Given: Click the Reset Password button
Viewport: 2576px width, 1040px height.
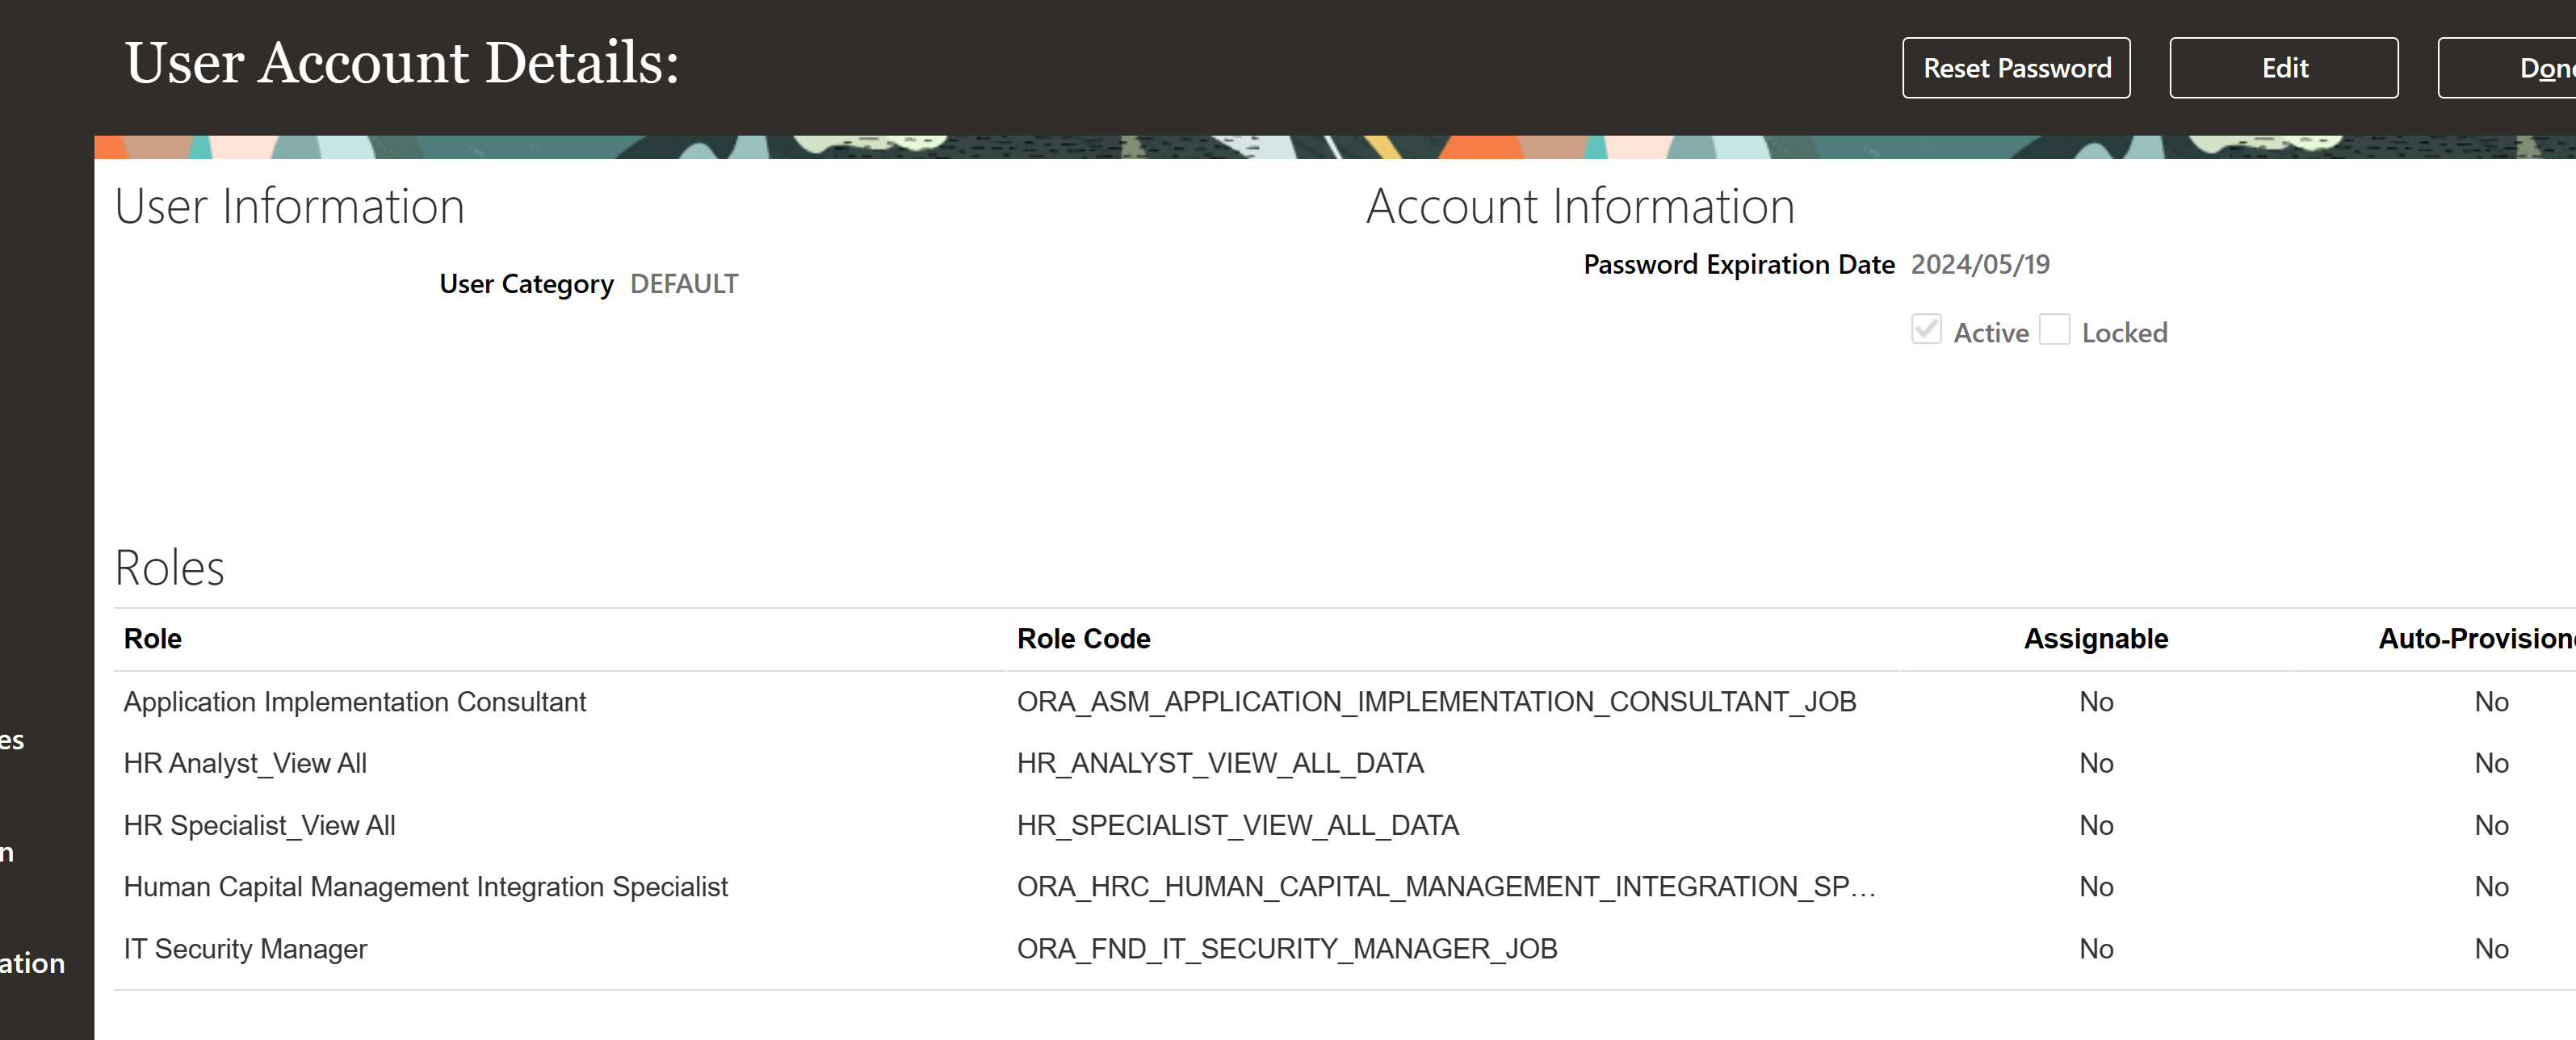Looking at the screenshot, I should tap(2016, 67).
